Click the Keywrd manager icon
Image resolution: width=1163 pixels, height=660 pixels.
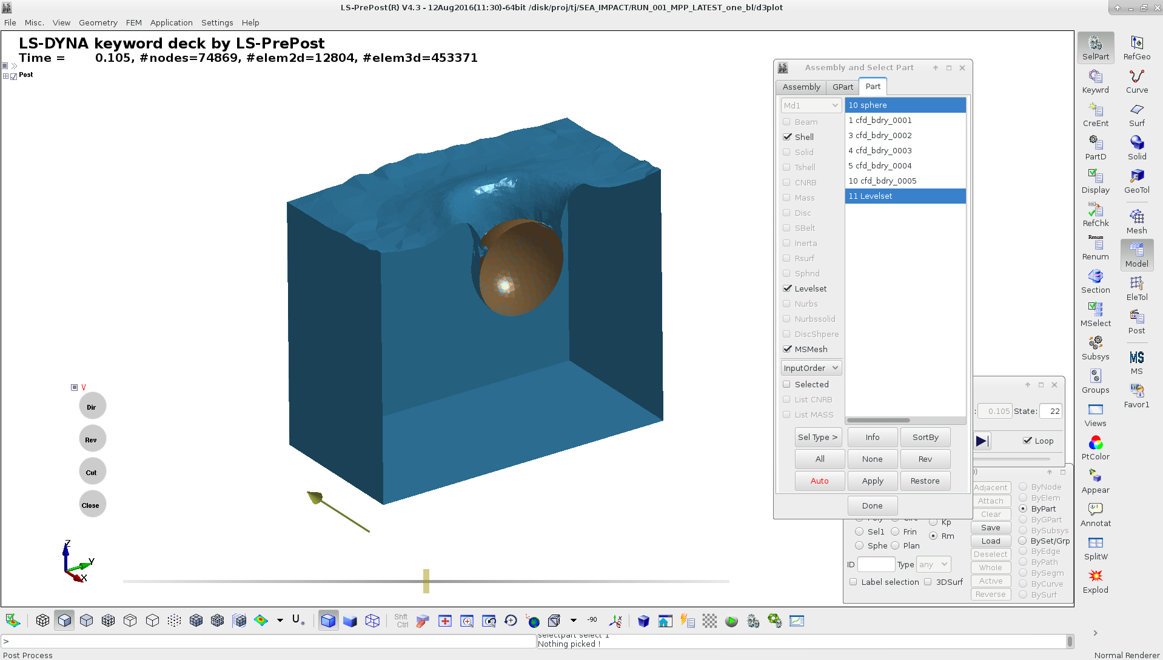[x=1095, y=81]
